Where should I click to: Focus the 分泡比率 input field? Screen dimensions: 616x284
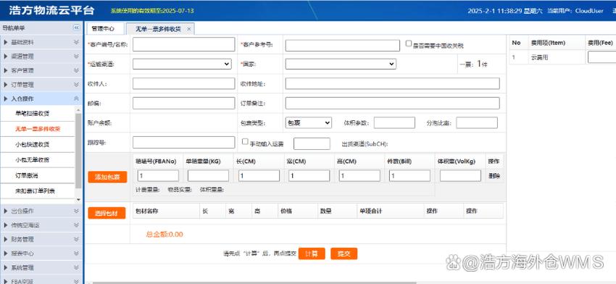point(477,123)
